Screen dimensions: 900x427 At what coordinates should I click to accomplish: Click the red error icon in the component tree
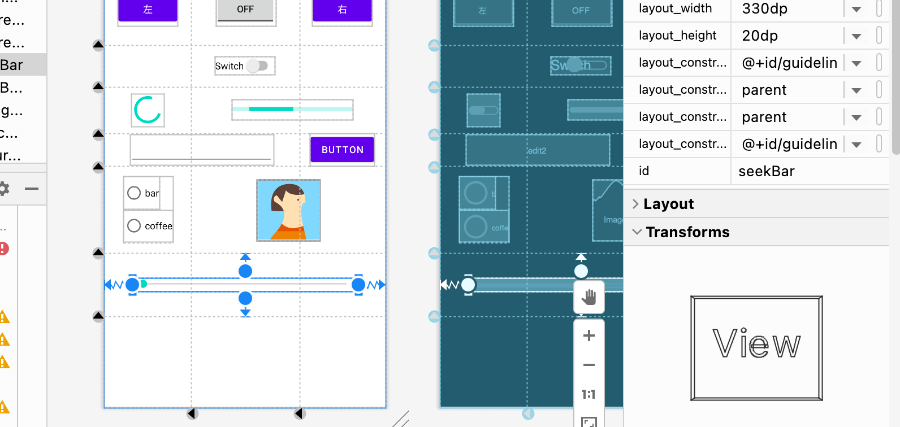3,248
